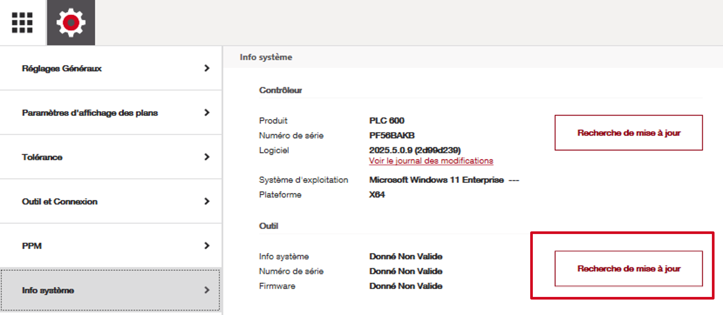This screenshot has height=315, width=723.
Task: Select the PPM menu entry
Action: click(32, 246)
